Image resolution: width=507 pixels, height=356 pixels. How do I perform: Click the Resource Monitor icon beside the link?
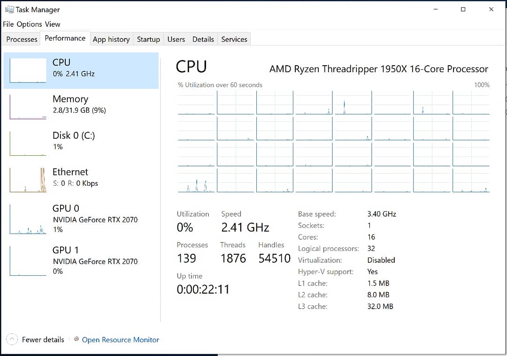click(77, 339)
